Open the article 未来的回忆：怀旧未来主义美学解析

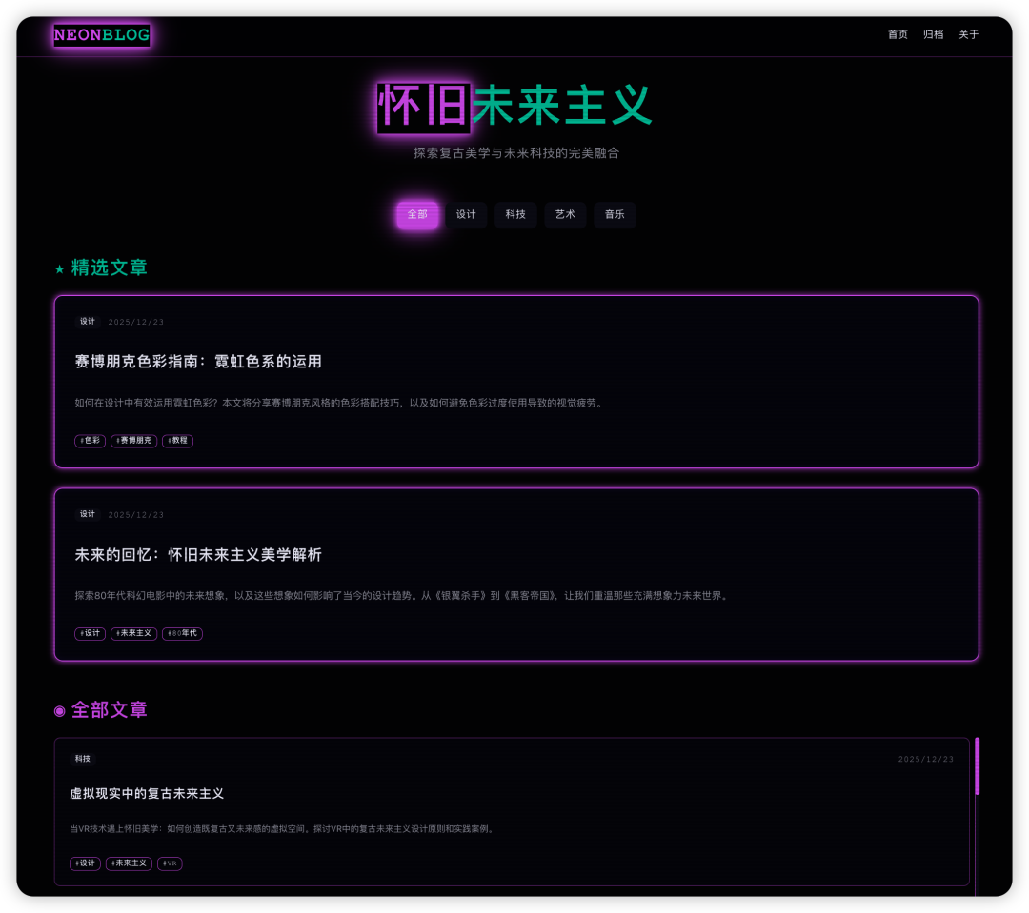coord(198,555)
